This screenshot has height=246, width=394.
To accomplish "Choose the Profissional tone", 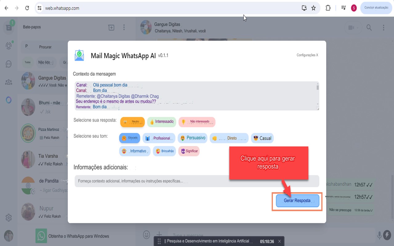I will coord(159,138).
